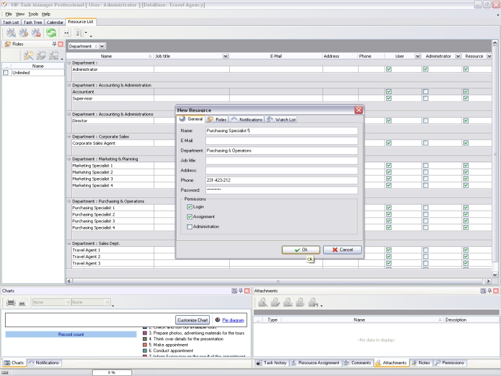Click the progress bar showing 0 %
The image size is (501, 376).
point(112,372)
